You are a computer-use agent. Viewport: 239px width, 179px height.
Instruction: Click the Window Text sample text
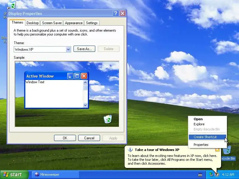35,82
